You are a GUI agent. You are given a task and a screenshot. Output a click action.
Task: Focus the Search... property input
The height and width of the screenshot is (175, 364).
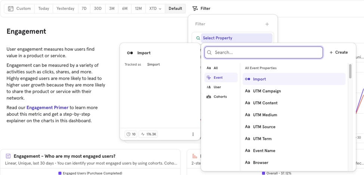263,52
